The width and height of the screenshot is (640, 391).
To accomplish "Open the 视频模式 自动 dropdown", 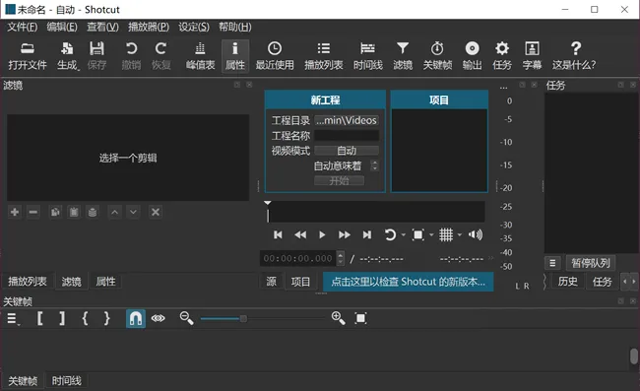I will tap(347, 151).
